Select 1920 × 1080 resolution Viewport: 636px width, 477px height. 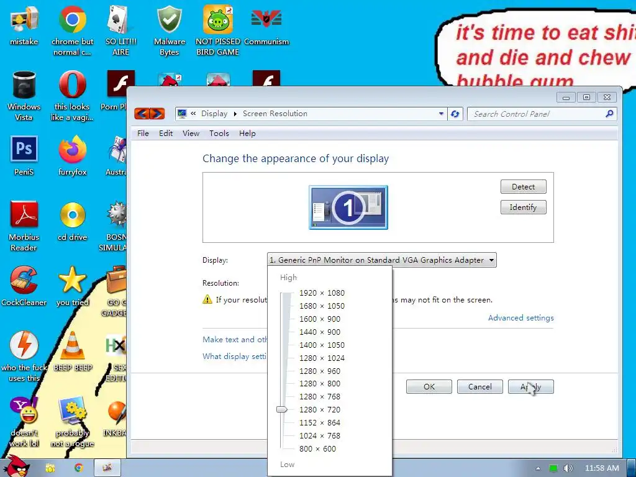tap(322, 293)
